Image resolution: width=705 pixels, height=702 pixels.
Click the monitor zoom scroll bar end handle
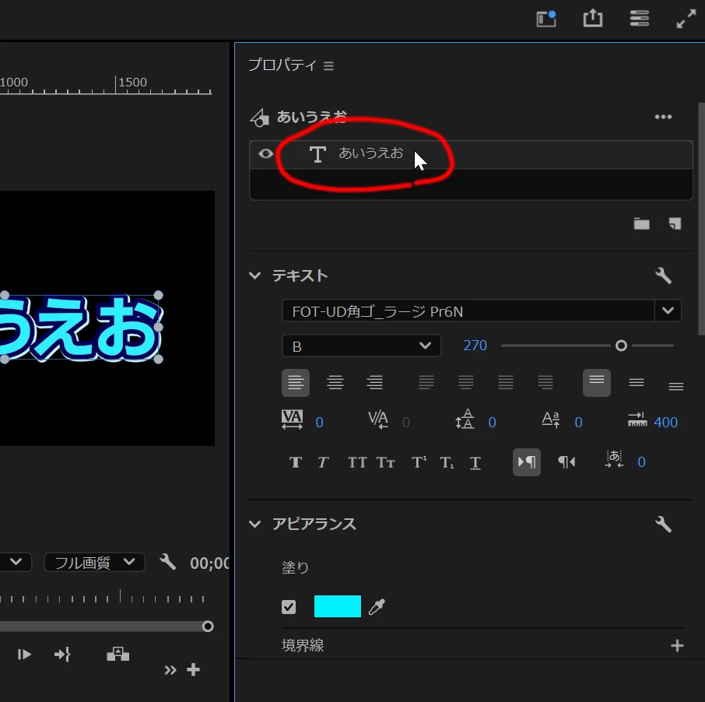click(208, 627)
